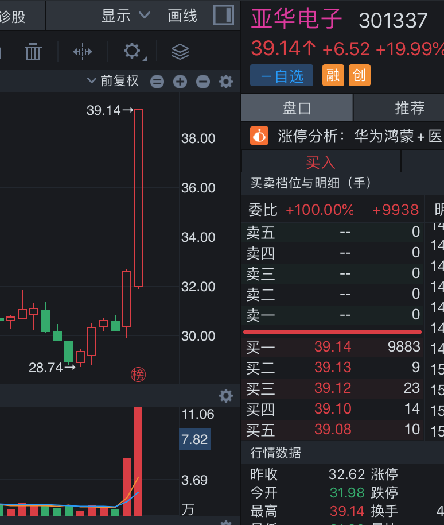Viewport: 444px width, 525px height.
Task: Toggle the right side panel layout
Action: pos(223,16)
